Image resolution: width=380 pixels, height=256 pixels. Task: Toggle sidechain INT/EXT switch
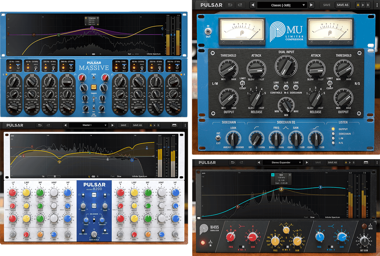pyautogui.click(x=218, y=138)
